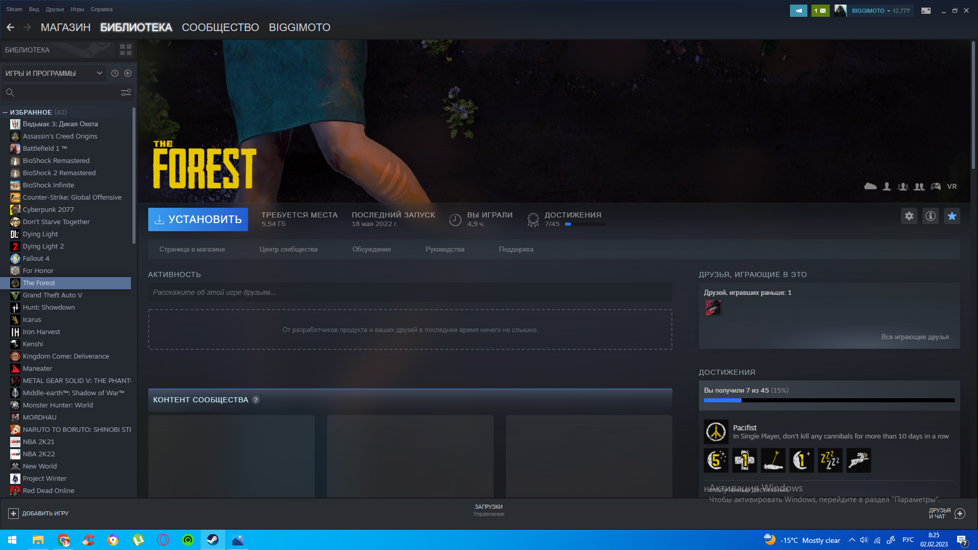Image resolution: width=978 pixels, height=550 pixels.
Task: Click the number 5 achievement icon
Action: point(716,460)
